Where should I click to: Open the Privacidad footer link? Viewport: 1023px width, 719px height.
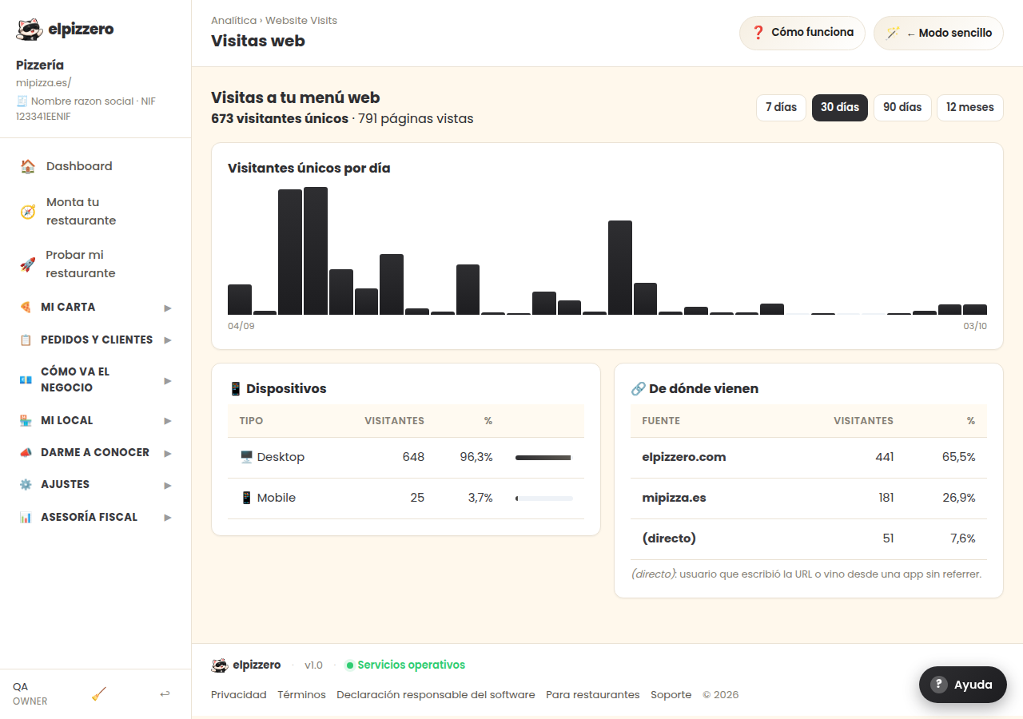coord(239,695)
